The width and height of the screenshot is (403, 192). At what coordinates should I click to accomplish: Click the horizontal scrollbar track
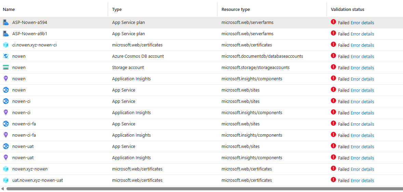205,189
